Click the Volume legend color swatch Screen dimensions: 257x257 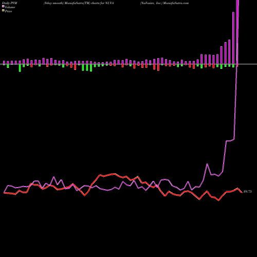pos(3,6)
